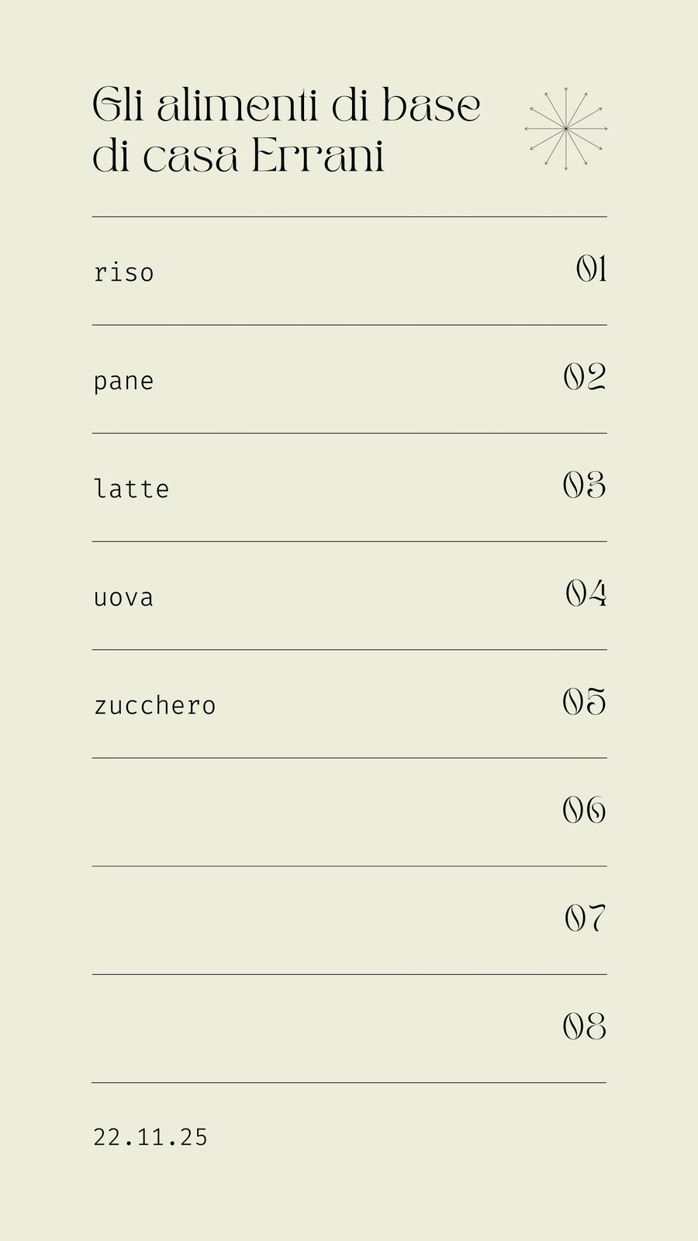Select the 'riso' list item

click(124, 272)
